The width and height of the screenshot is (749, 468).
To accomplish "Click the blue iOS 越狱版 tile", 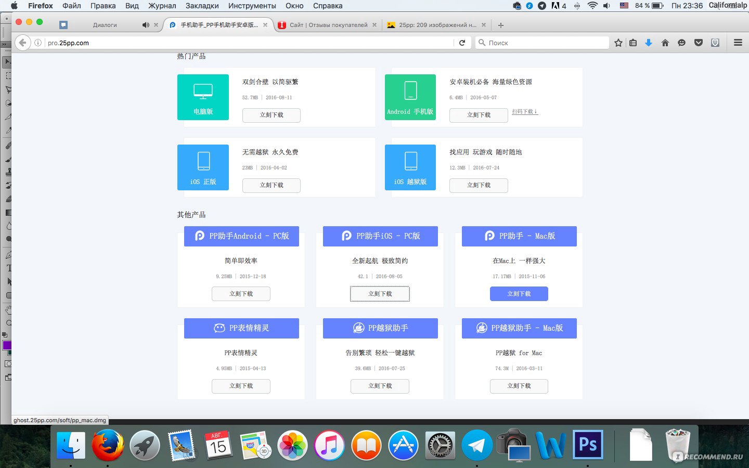I will click(410, 167).
